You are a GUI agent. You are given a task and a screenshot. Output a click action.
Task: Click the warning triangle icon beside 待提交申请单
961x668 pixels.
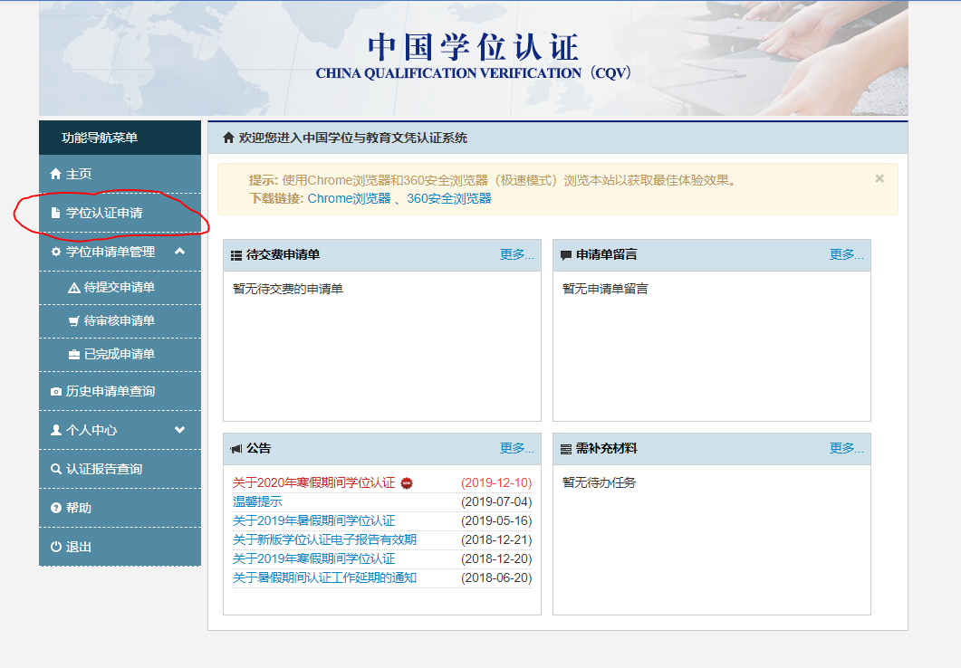click(74, 288)
